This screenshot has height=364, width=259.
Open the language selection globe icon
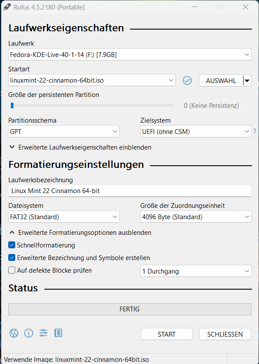(x=13, y=333)
